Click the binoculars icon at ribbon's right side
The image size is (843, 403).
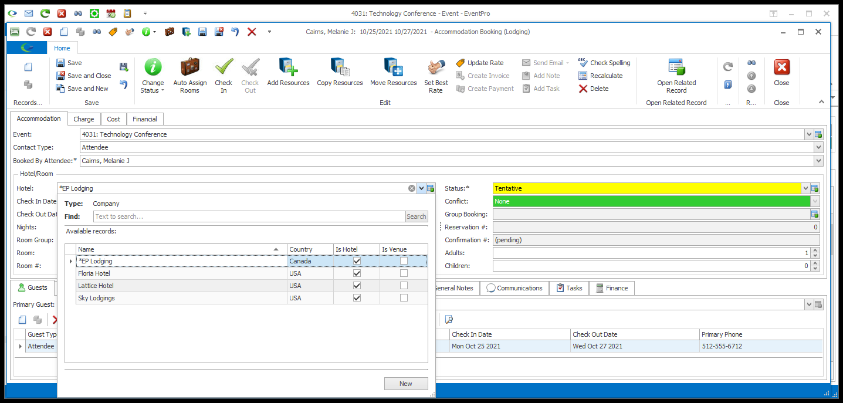[x=751, y=63]
